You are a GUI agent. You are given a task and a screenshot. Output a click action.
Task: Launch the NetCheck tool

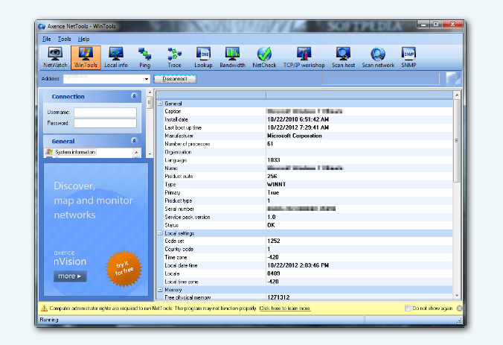tap(264, 57)
